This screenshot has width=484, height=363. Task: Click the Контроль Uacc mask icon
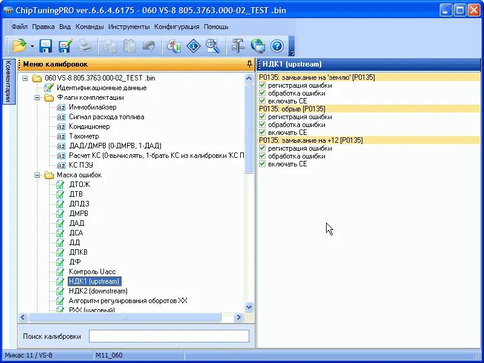click(60, 272)
